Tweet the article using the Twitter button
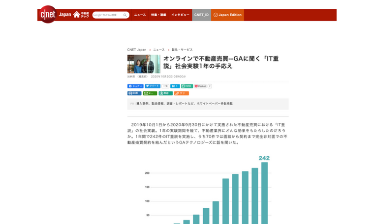374x224 pixels. click(152, 86)
